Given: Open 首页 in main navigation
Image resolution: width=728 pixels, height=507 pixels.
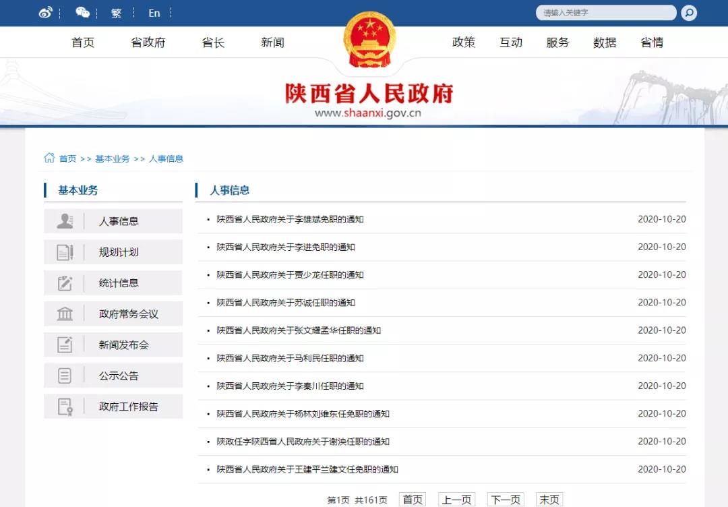Looking at the screenshot, I should pos(83,42).
